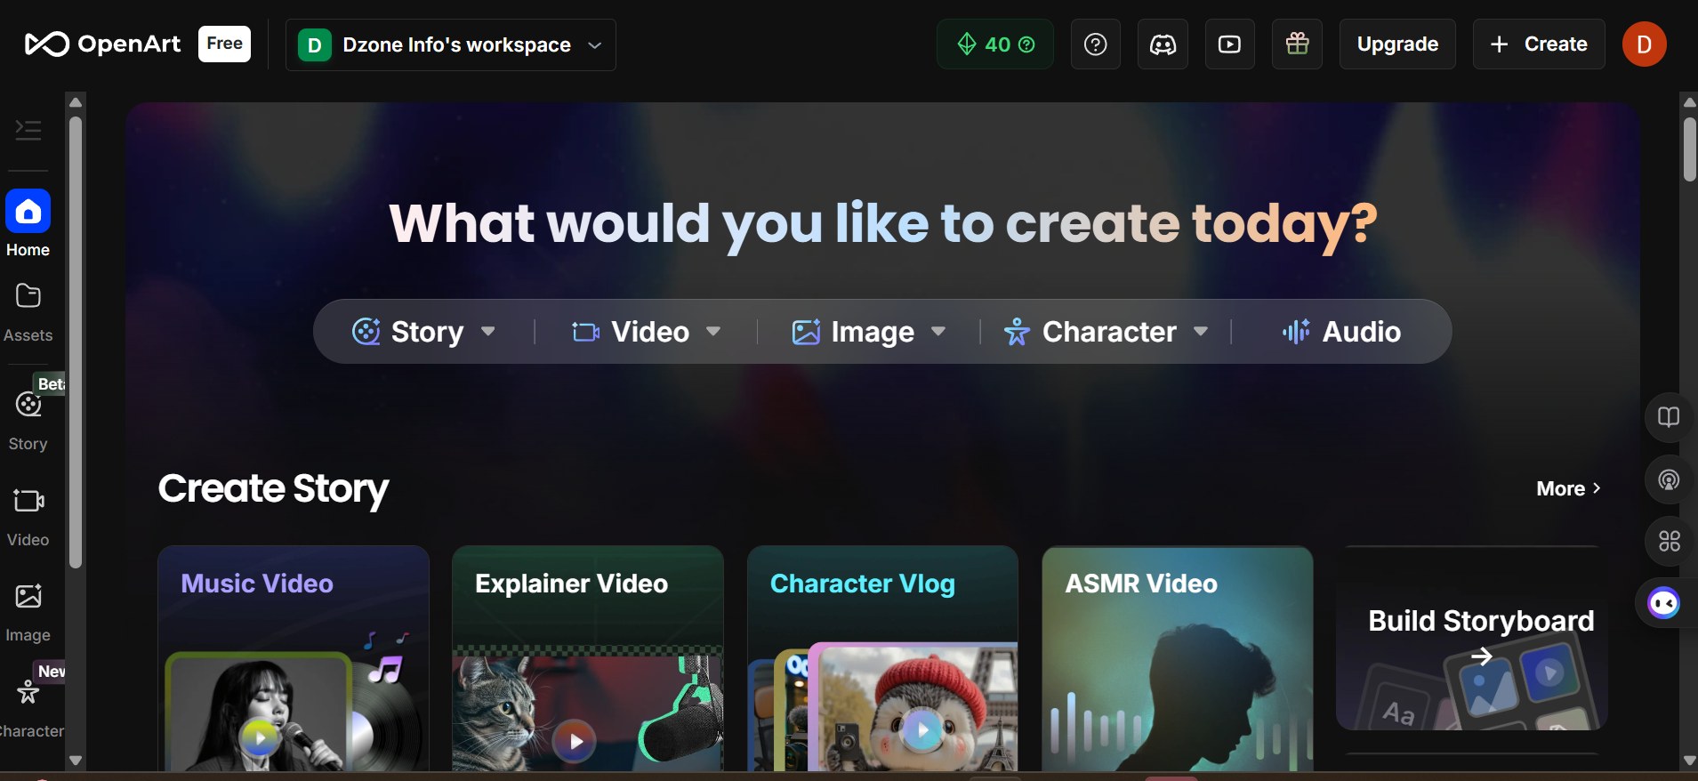Open the Music Video card
The image size is (1698, 781).
(294, 658)
